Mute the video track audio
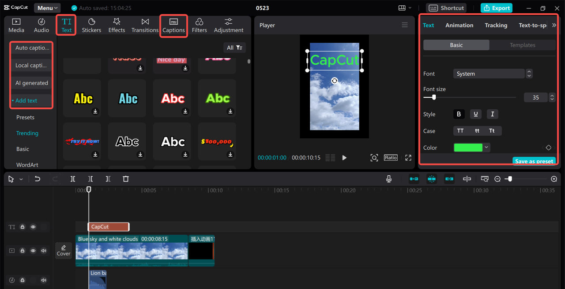Image resolution: width=565 pixels, height=289 pixels. (x=44, y=251)
